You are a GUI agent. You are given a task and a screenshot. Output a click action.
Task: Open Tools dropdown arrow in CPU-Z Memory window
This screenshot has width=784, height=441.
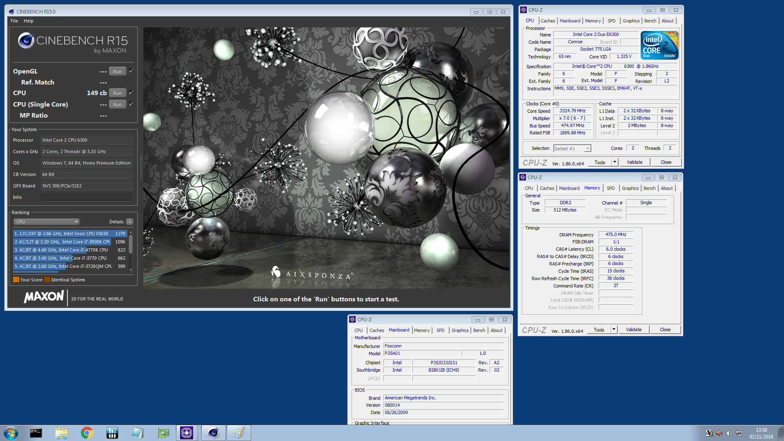(614, 330)
